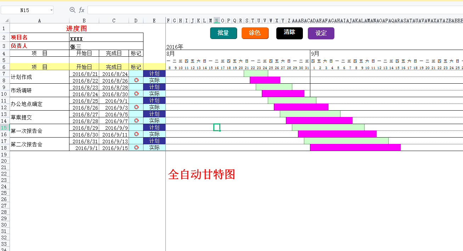Click the 张三 cell
Image resolution: width=463 pixels, height=251 pixels.
click(x=106, y=46)
